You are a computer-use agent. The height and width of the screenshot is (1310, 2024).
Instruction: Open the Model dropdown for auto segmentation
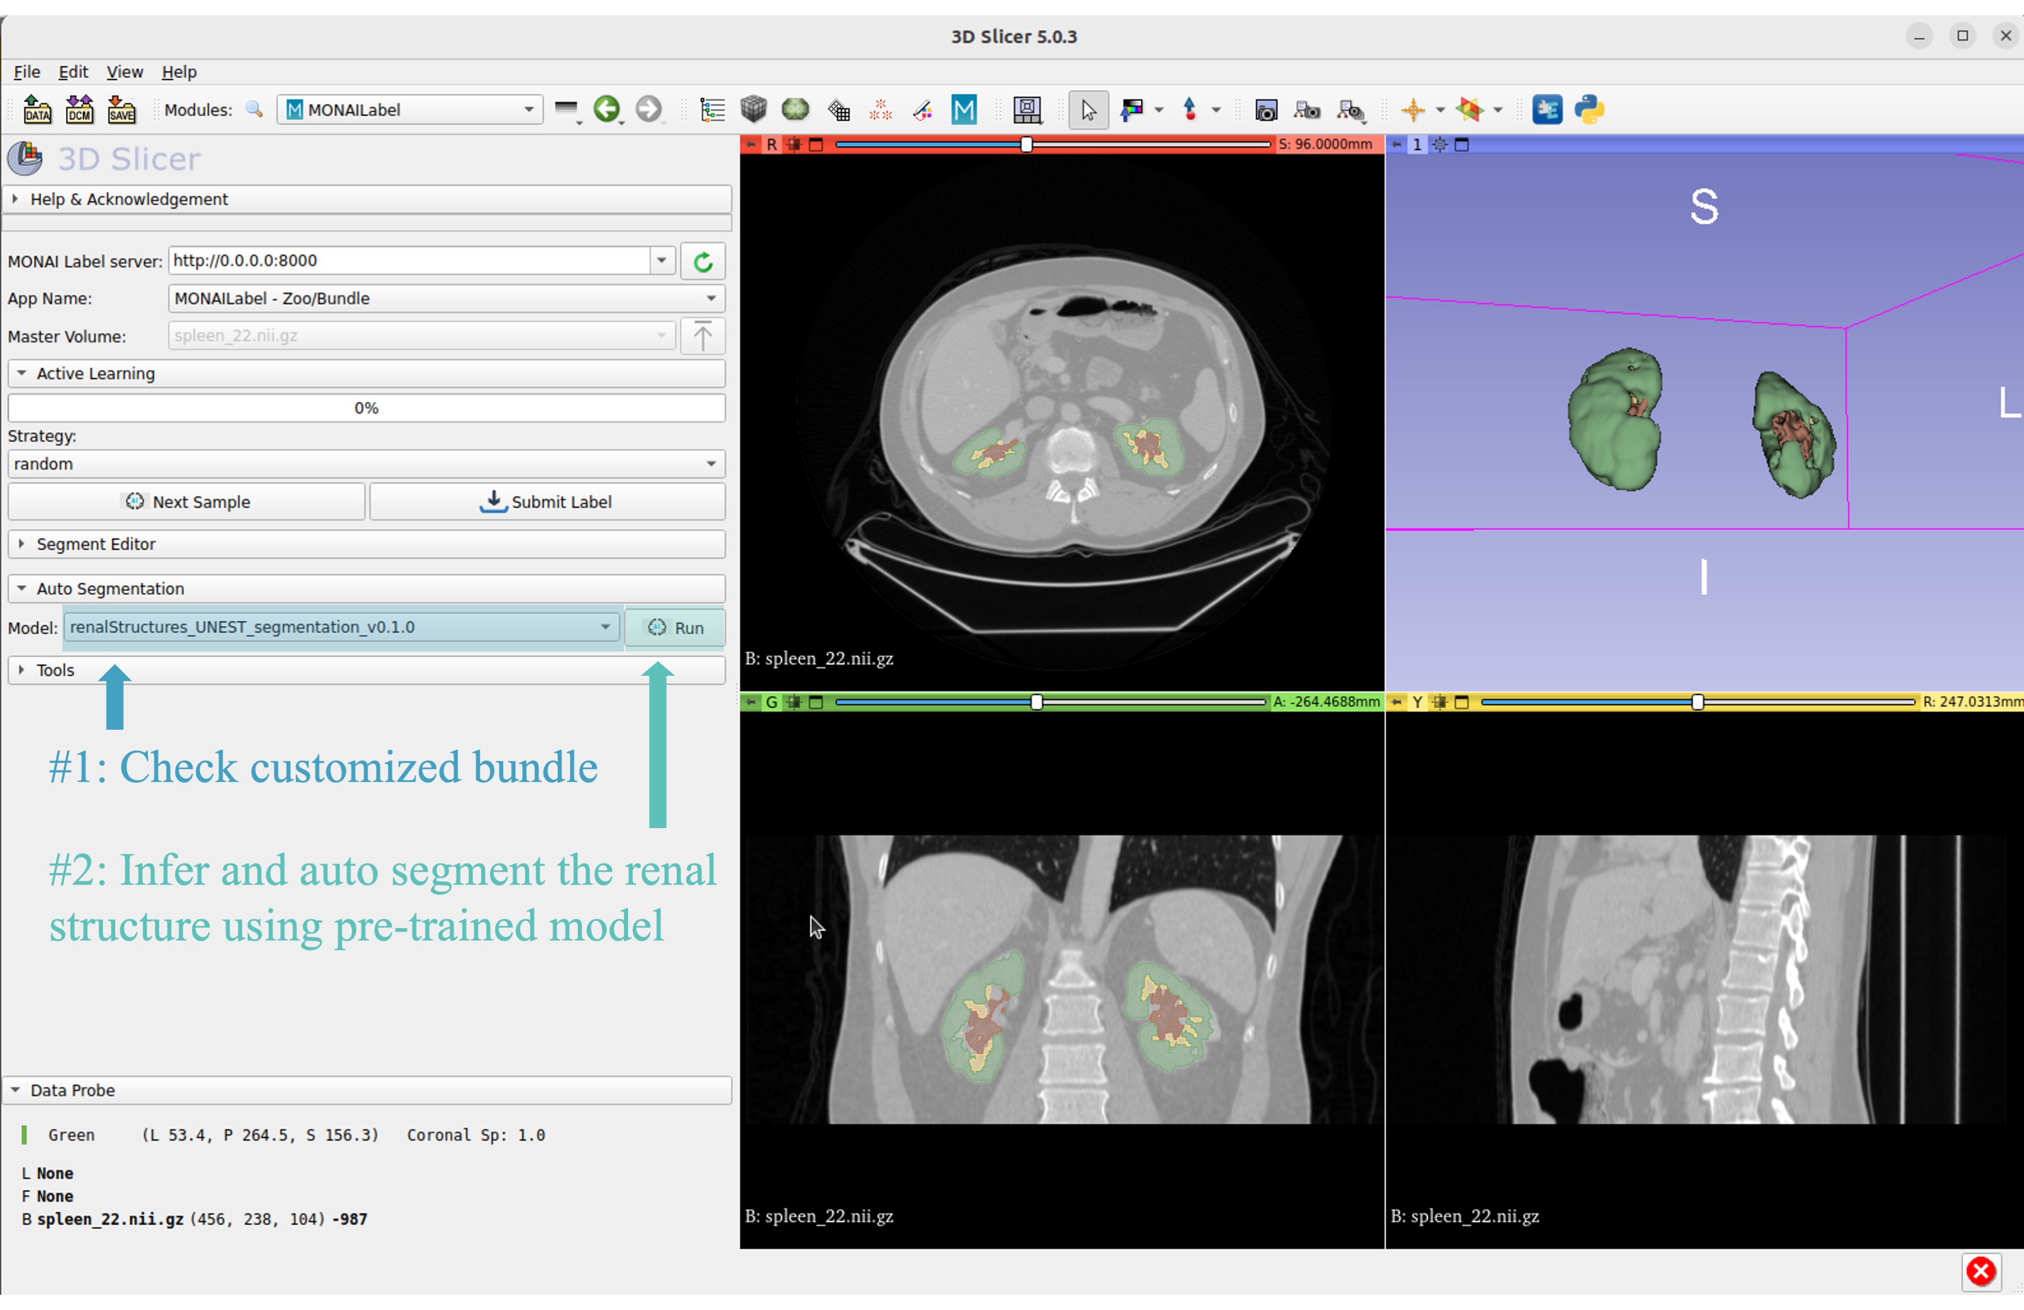pos(342,627)
